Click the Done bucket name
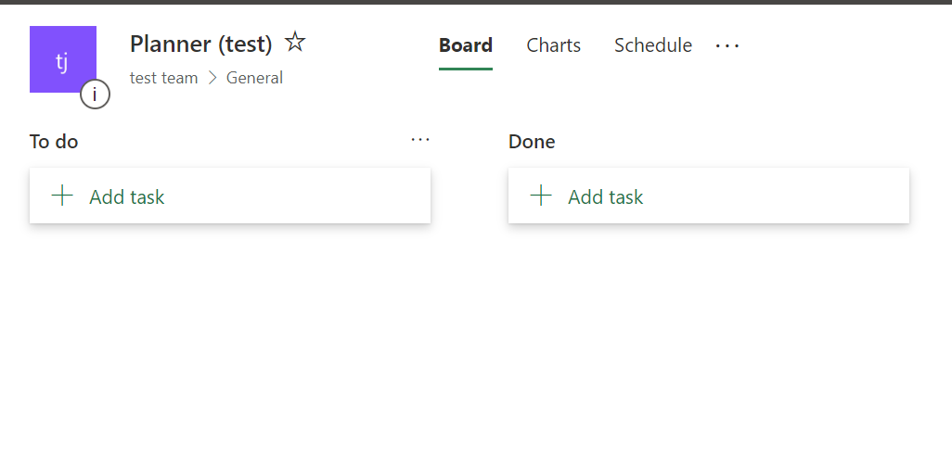Screen dimensions: 952x455 pos(532,142)
